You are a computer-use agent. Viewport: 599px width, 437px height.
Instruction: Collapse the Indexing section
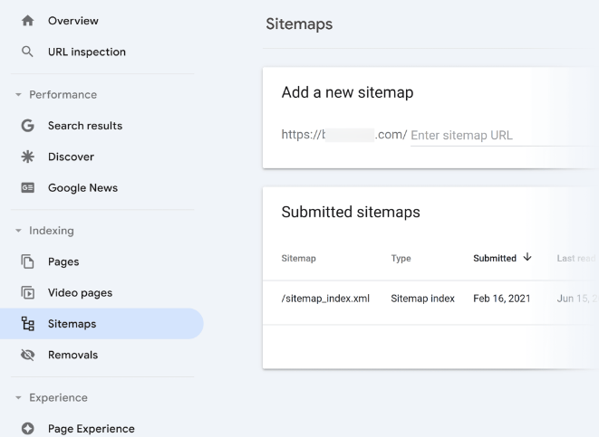click(x=18, y=231)
